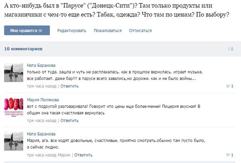Toggle comment sort order arrows icon
The image size is (241, 163).
(231, 49)
